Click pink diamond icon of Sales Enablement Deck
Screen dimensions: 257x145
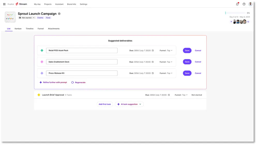coord(42,62)
